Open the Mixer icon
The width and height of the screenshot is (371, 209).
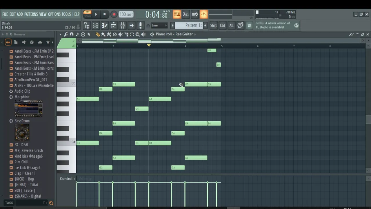pyautogui.click(x=122, y=26)
